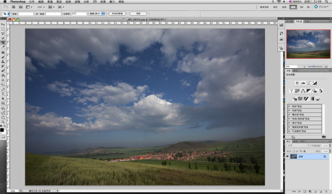Select the Spot Healing Brush tool

point(3,52)
